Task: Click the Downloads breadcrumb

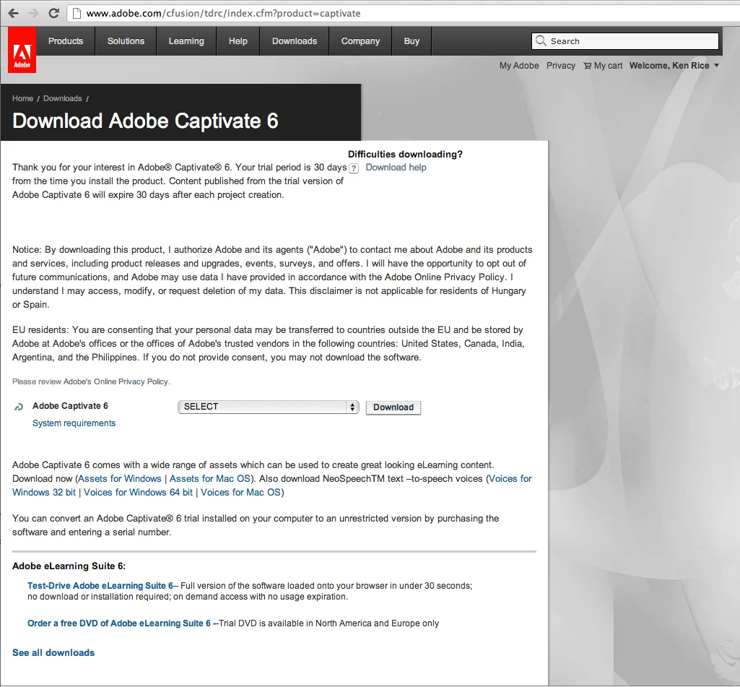Action: [62, 98]
